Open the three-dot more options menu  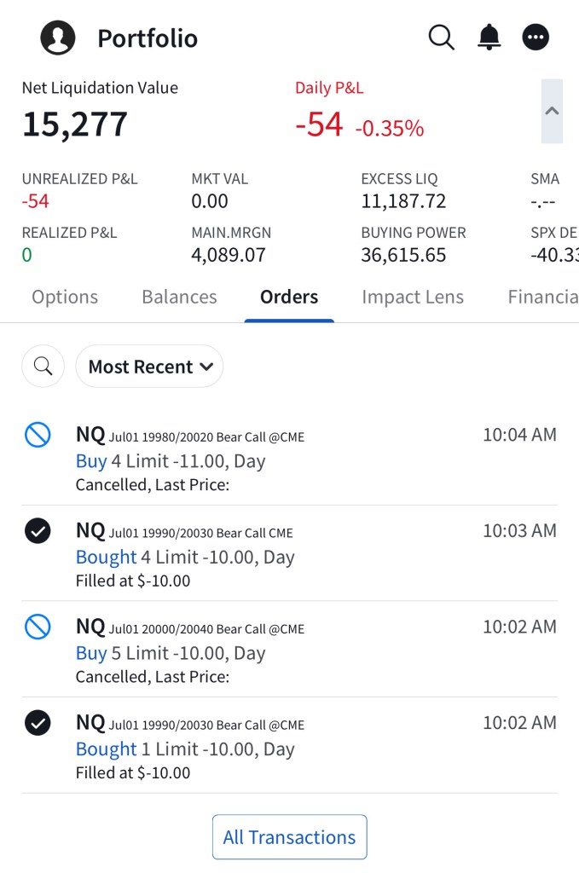click(x=536, y=38)
